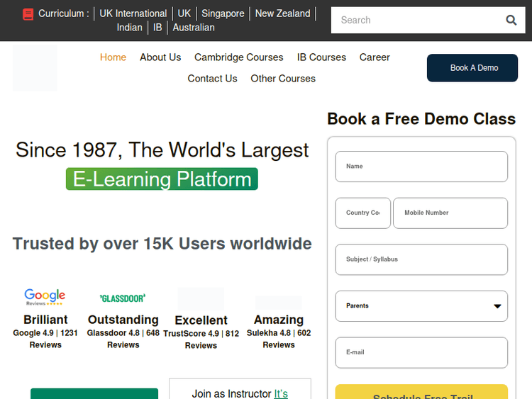Select the New Zealand curriculum link
This screenshot has height=399, width=532.
(282, 13)
